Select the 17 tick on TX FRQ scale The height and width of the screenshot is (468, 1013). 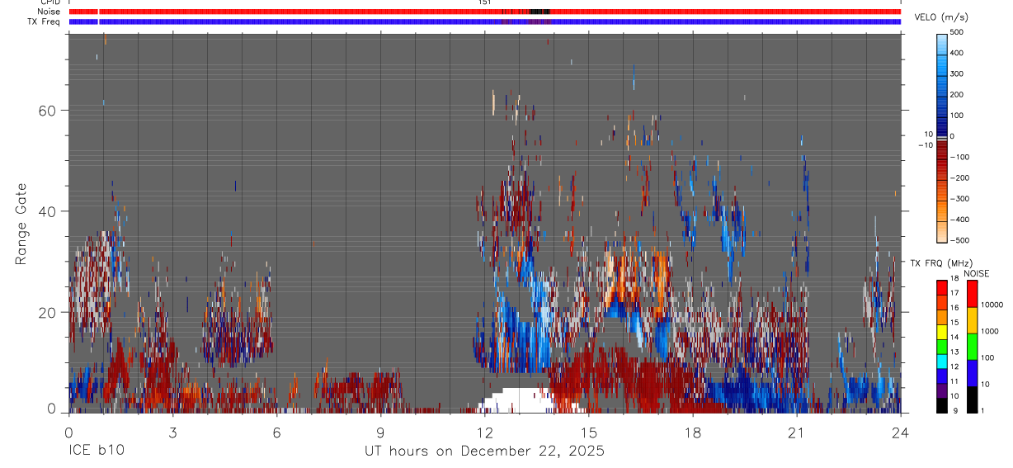(954, 293)
